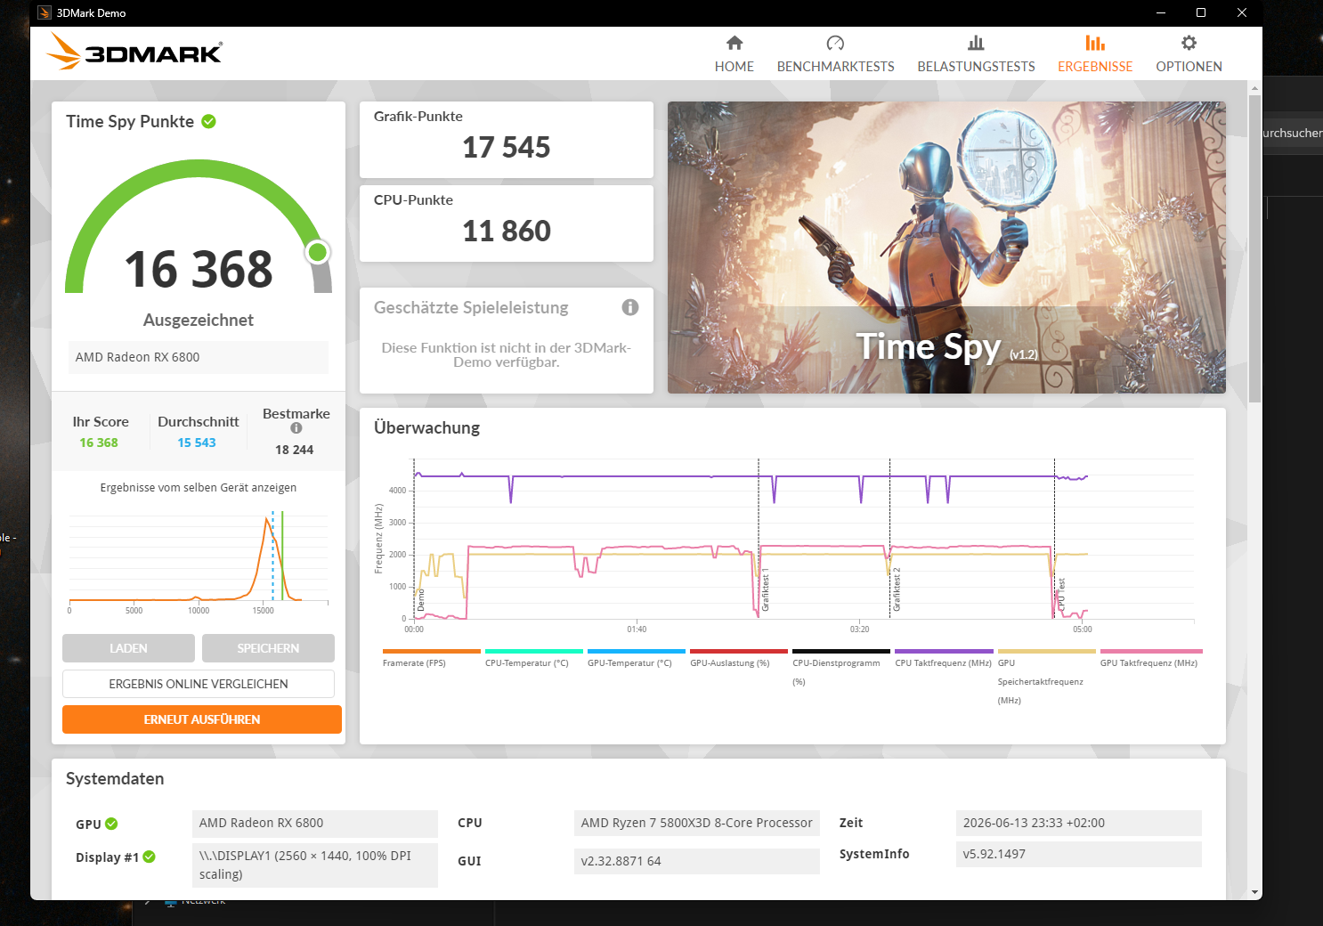The image size is (1323, 926).
Task: Click the GPU field in Systemdaten
Action: 315,824
